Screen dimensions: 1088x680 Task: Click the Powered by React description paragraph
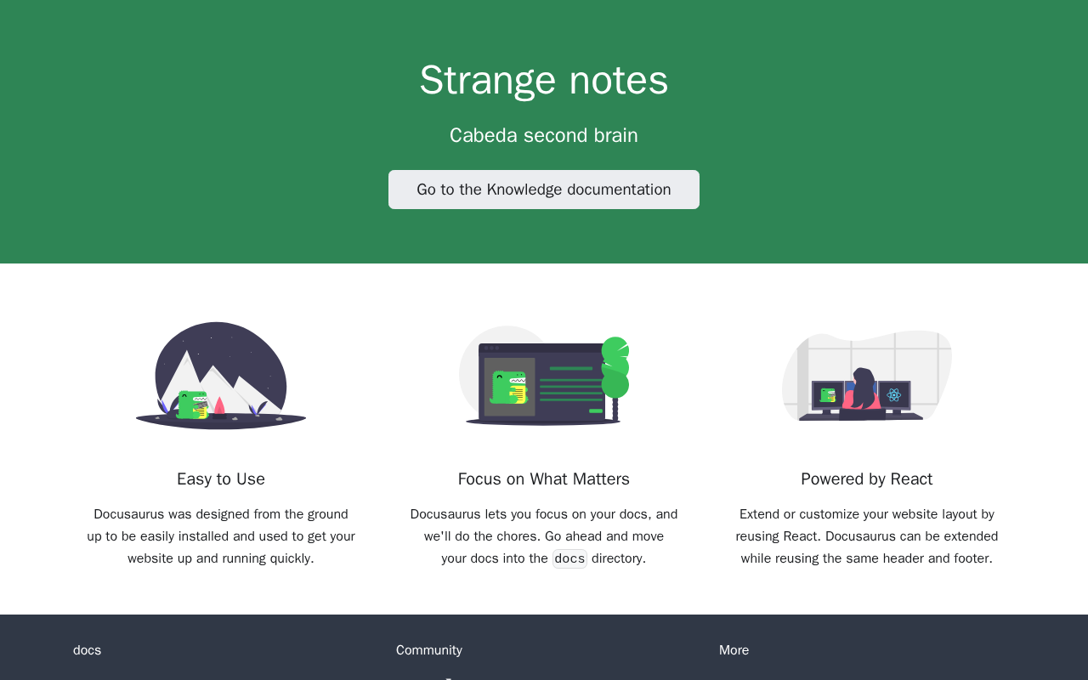tap(867, 536)
